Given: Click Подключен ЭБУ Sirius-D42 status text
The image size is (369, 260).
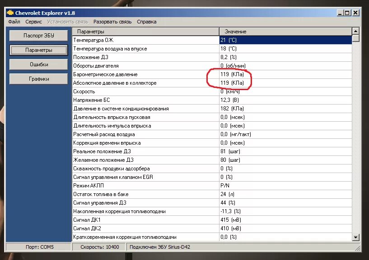Looking at the screenshot, I should tap(160, 247).
